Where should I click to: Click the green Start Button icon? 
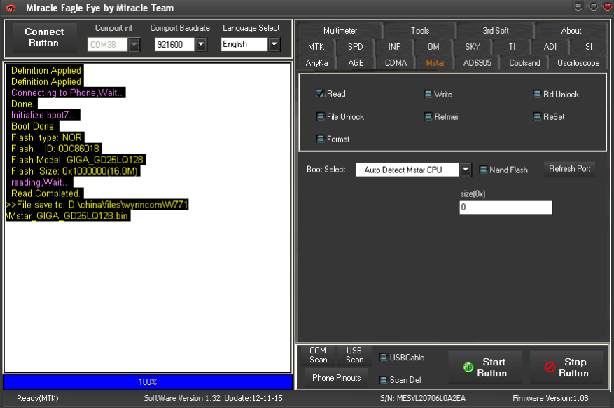(468, 367)
